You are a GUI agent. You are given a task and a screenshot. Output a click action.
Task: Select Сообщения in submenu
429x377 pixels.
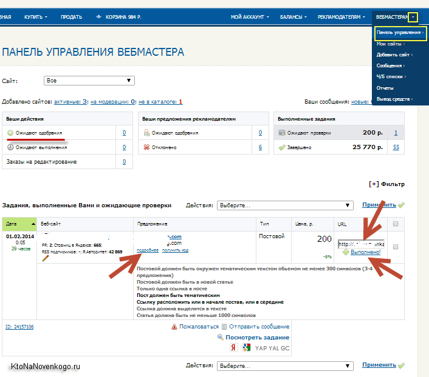[x=391, y=66]
